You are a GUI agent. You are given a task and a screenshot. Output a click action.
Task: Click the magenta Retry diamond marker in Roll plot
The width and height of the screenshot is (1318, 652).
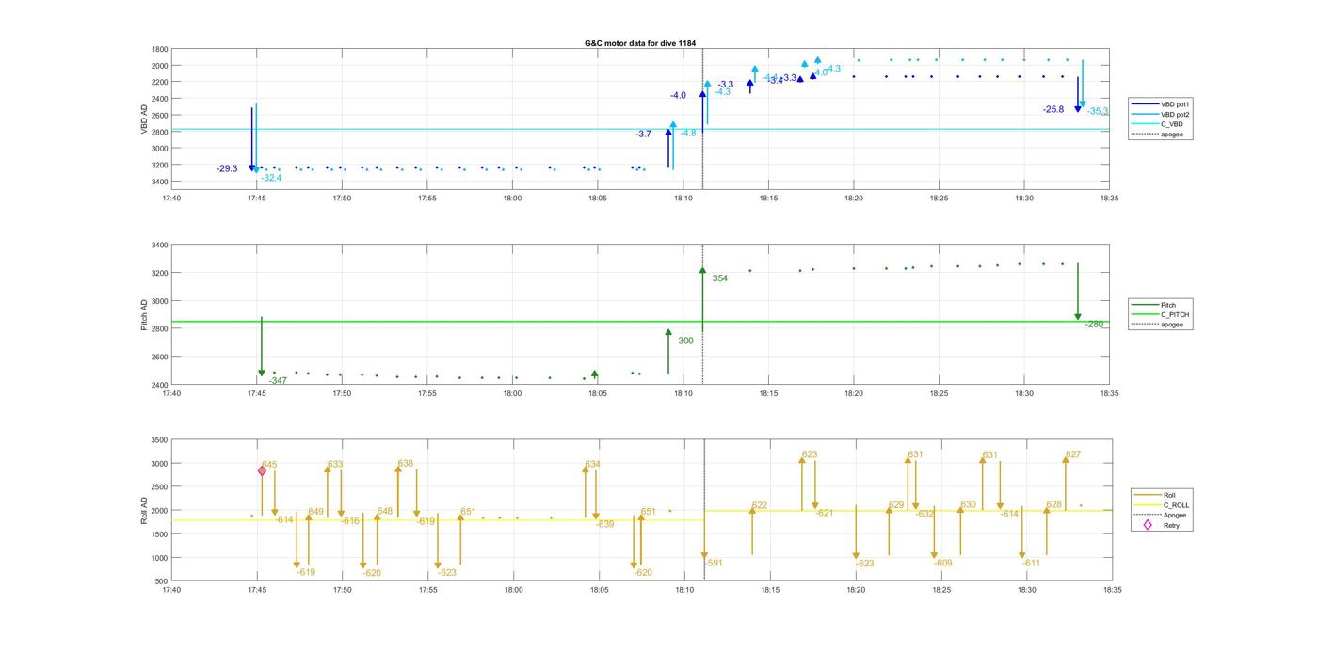click(262, 471)
